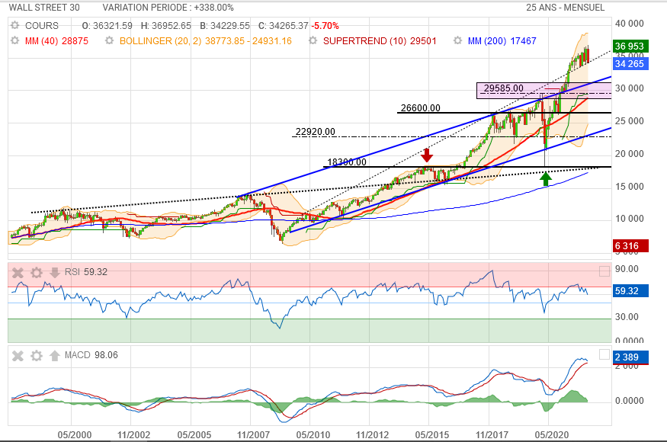Toggle the RSI panel checkbox

click(x=604, y=271)
